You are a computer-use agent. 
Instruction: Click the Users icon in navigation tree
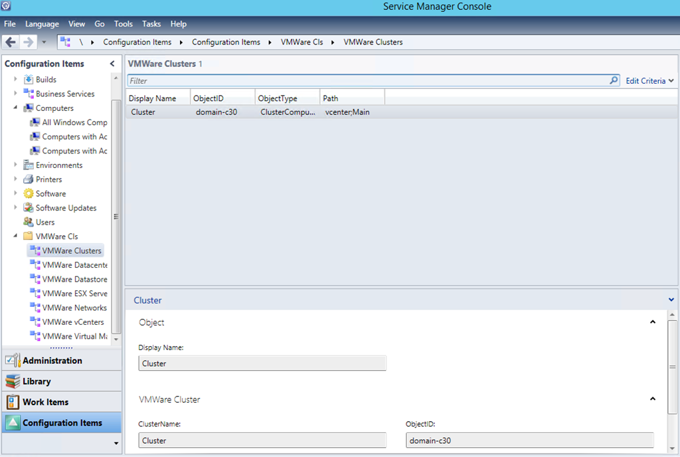click(x=29, y=222)
